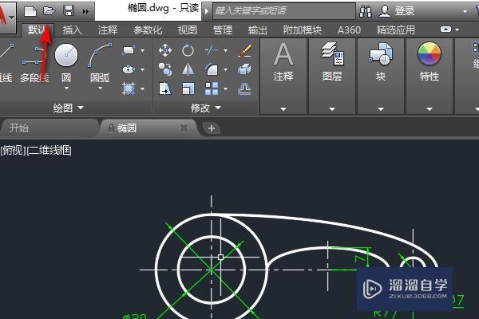Click the binoculars search icon
This screenshot has width=479, height=319.
[x=366, y=11]
